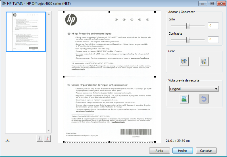Delete the selected page with red X icon

(47, 139)
